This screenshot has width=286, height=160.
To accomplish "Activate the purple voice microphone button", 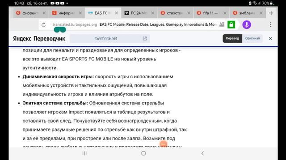I will point(247,25).
